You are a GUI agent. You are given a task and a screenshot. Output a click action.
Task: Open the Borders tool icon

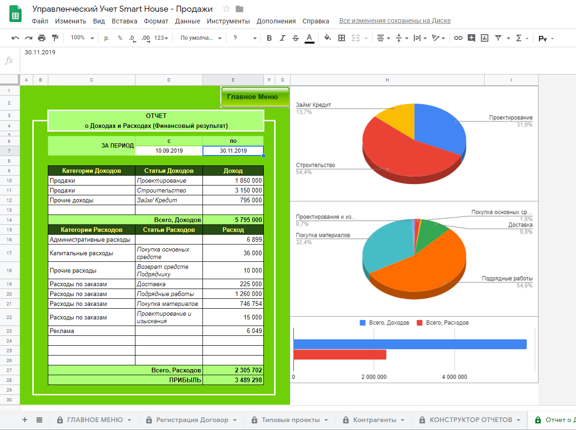(342, 38)
